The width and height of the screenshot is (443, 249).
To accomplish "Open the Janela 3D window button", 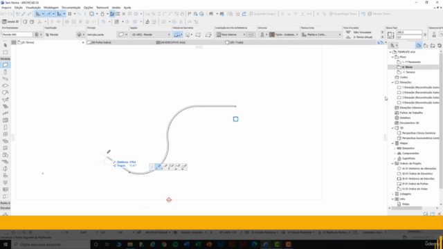I will coord(11,21).
